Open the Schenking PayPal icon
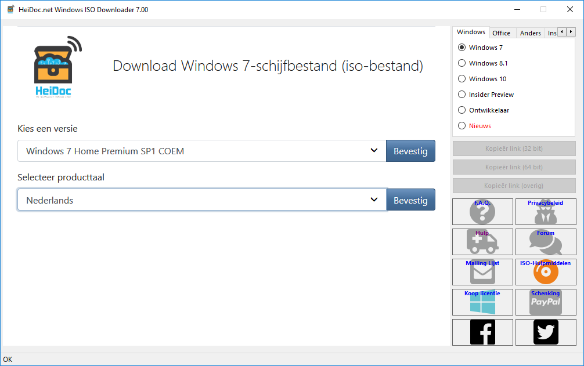Screen dimensions: 584x366 tap(546, 302)
